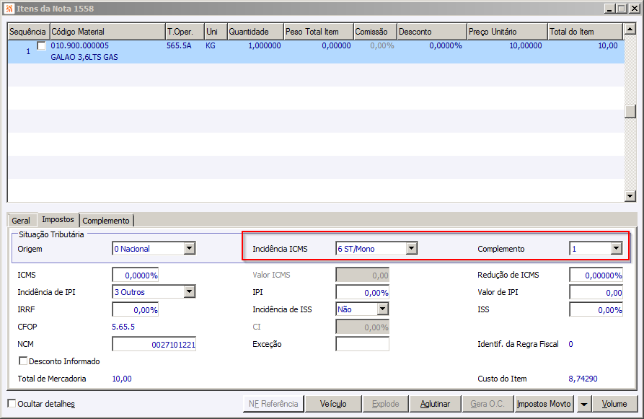Click the Código Material column header
This screenshot has width=644, height=419.
coord(107,32)
